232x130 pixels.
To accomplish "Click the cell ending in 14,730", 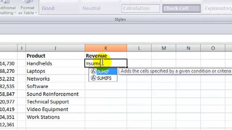I will tap(8, 64).
